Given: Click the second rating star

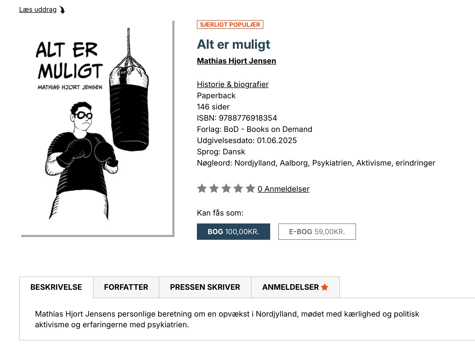Looking at the screenshot, I should 214,189.
